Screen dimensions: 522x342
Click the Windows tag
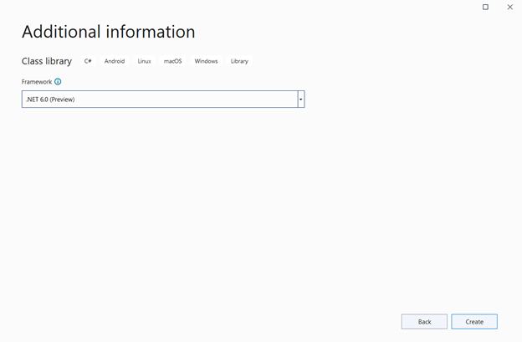[x=206, y=61]
